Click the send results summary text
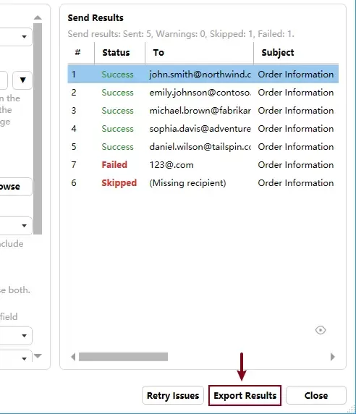 click(x=181, y=34)
